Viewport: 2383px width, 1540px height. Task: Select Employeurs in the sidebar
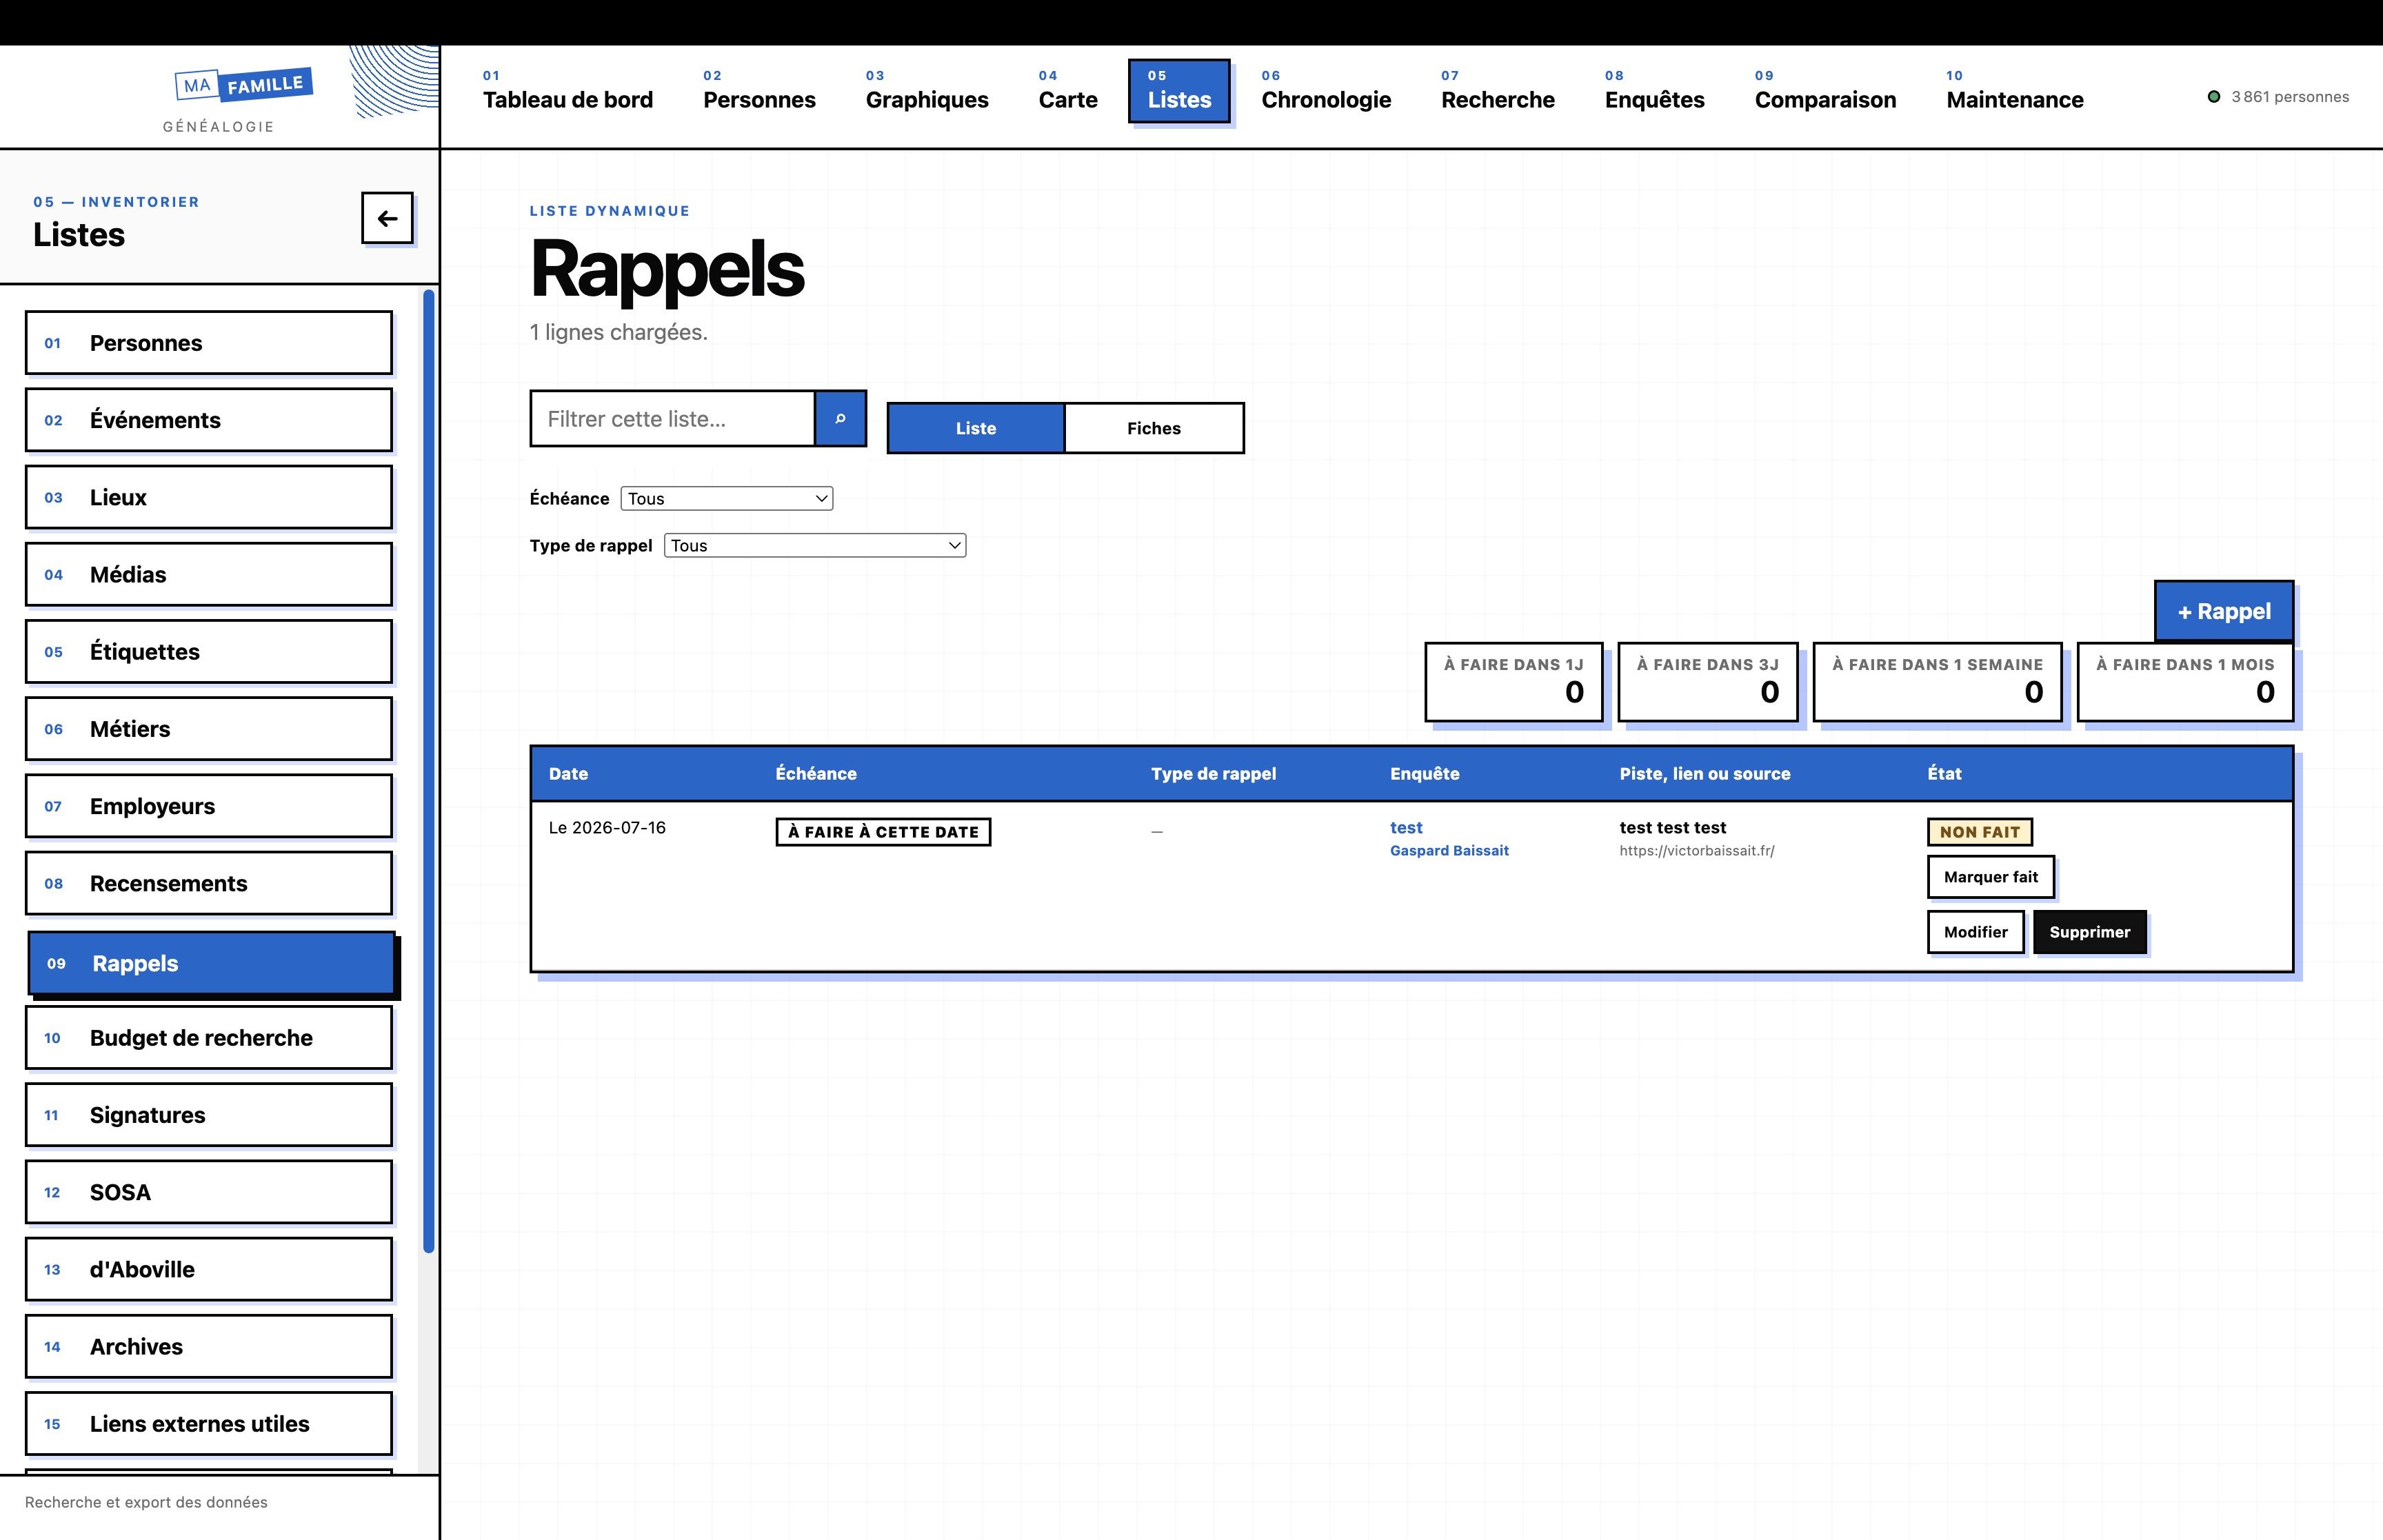pyautogui.click(x=209, y=806)
